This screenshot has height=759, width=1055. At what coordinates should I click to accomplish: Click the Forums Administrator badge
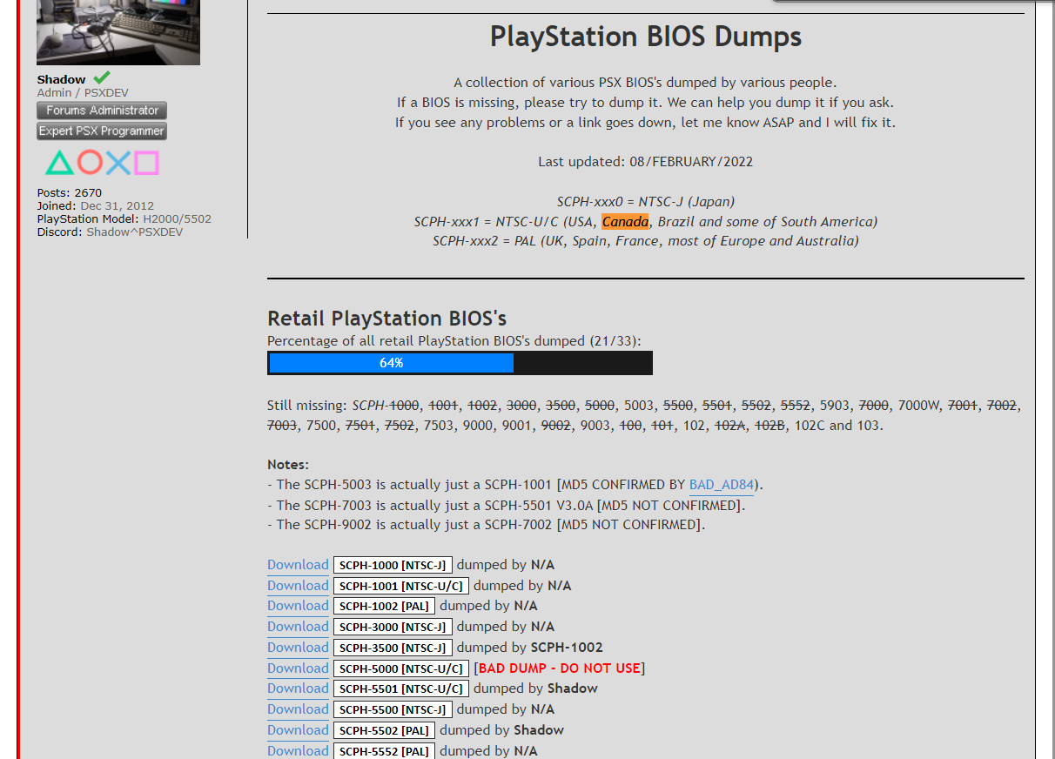click(x=102, y=111)
